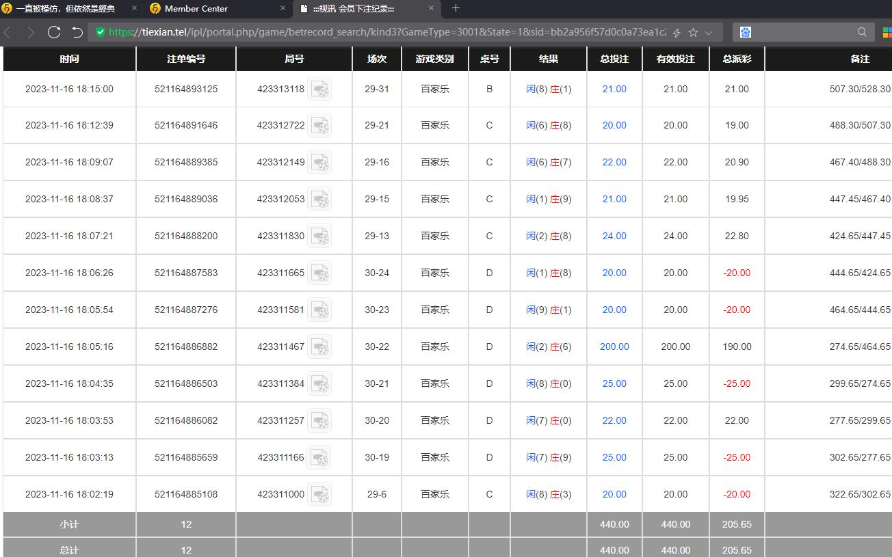Click session number 29-6
892x557 pixels.
click(x=377, y=495)
